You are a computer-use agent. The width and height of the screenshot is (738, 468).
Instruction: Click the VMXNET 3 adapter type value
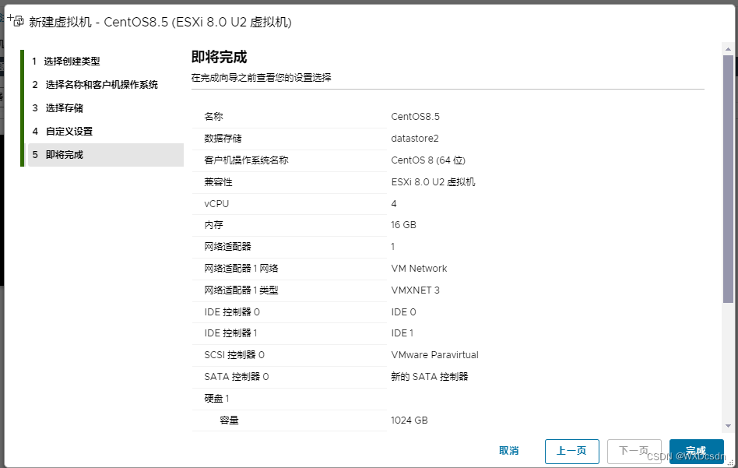[x=415, y=290]
